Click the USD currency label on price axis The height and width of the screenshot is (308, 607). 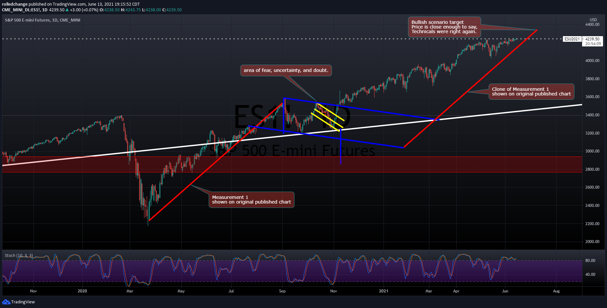(x=593, y=20)
